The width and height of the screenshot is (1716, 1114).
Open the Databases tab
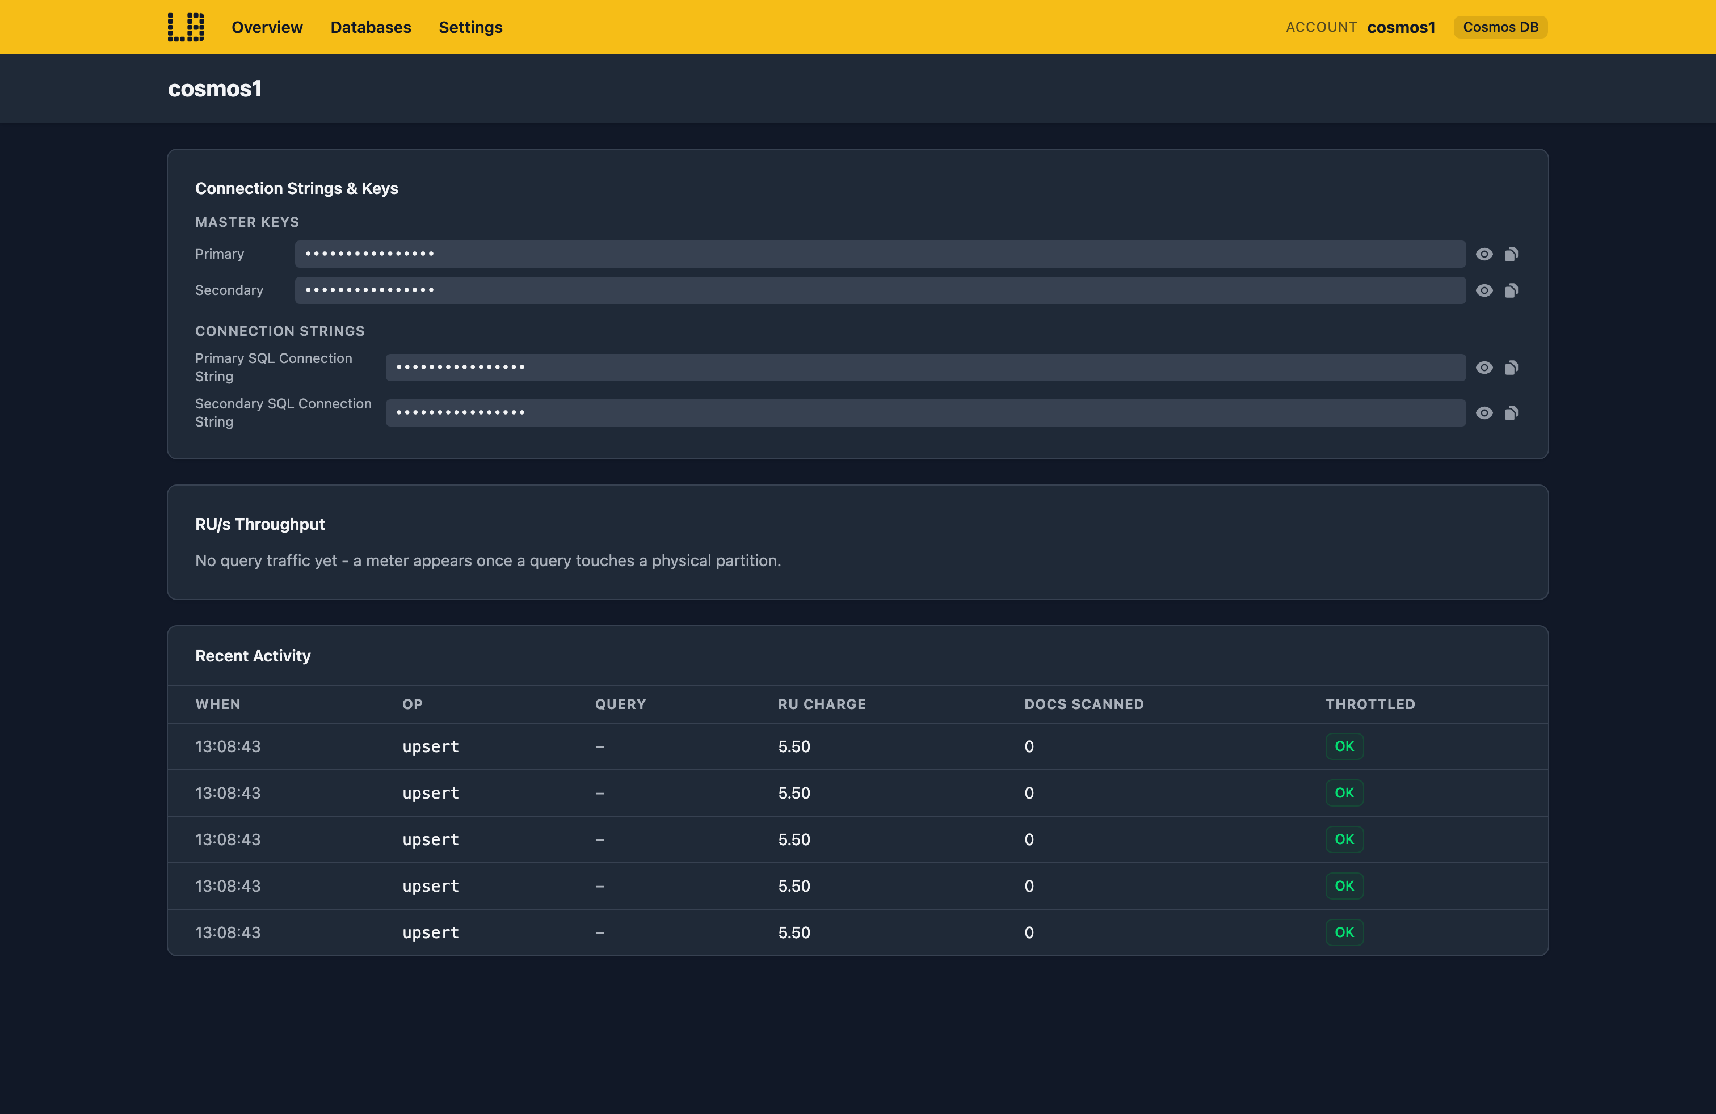click(371, 27)
